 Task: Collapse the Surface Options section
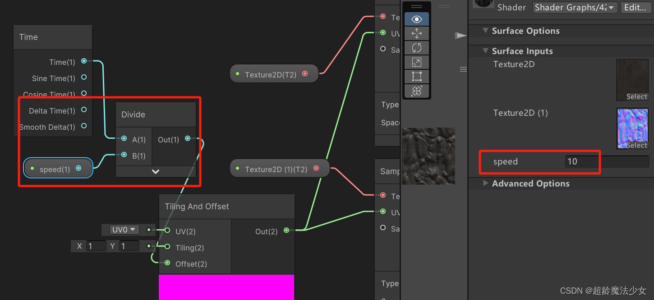[485, 31]
